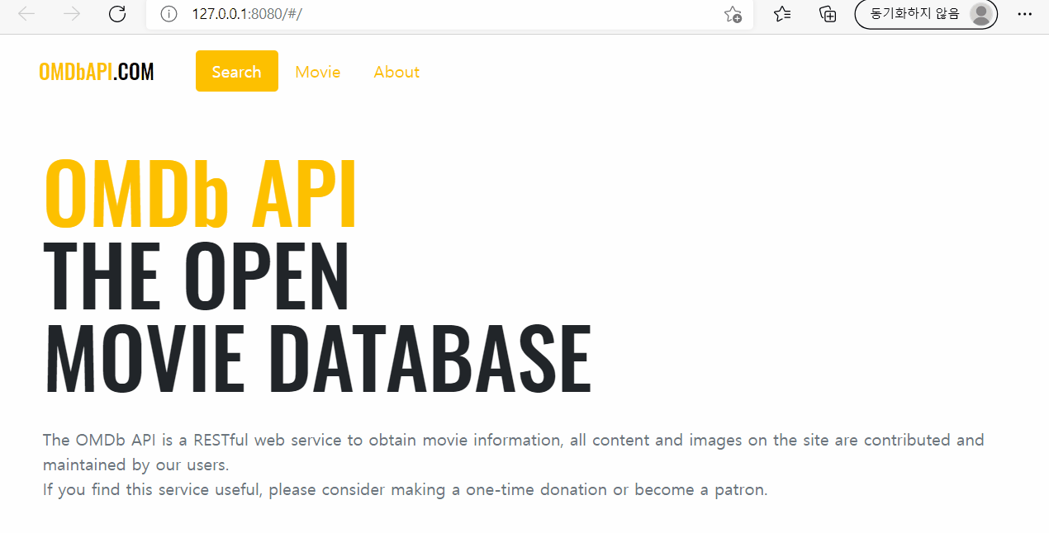Click the one-time donation sentence text
Image resolution: width=1049 pixels, height=533 pixels.
[x=406, y=489]
